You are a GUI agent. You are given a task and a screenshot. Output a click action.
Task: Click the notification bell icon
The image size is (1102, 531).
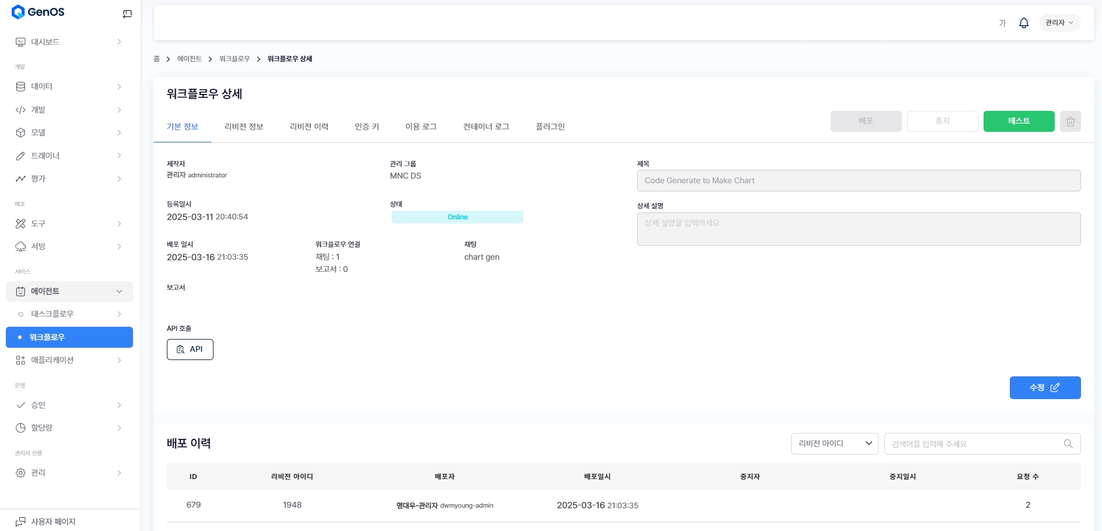coord(1023,23)
